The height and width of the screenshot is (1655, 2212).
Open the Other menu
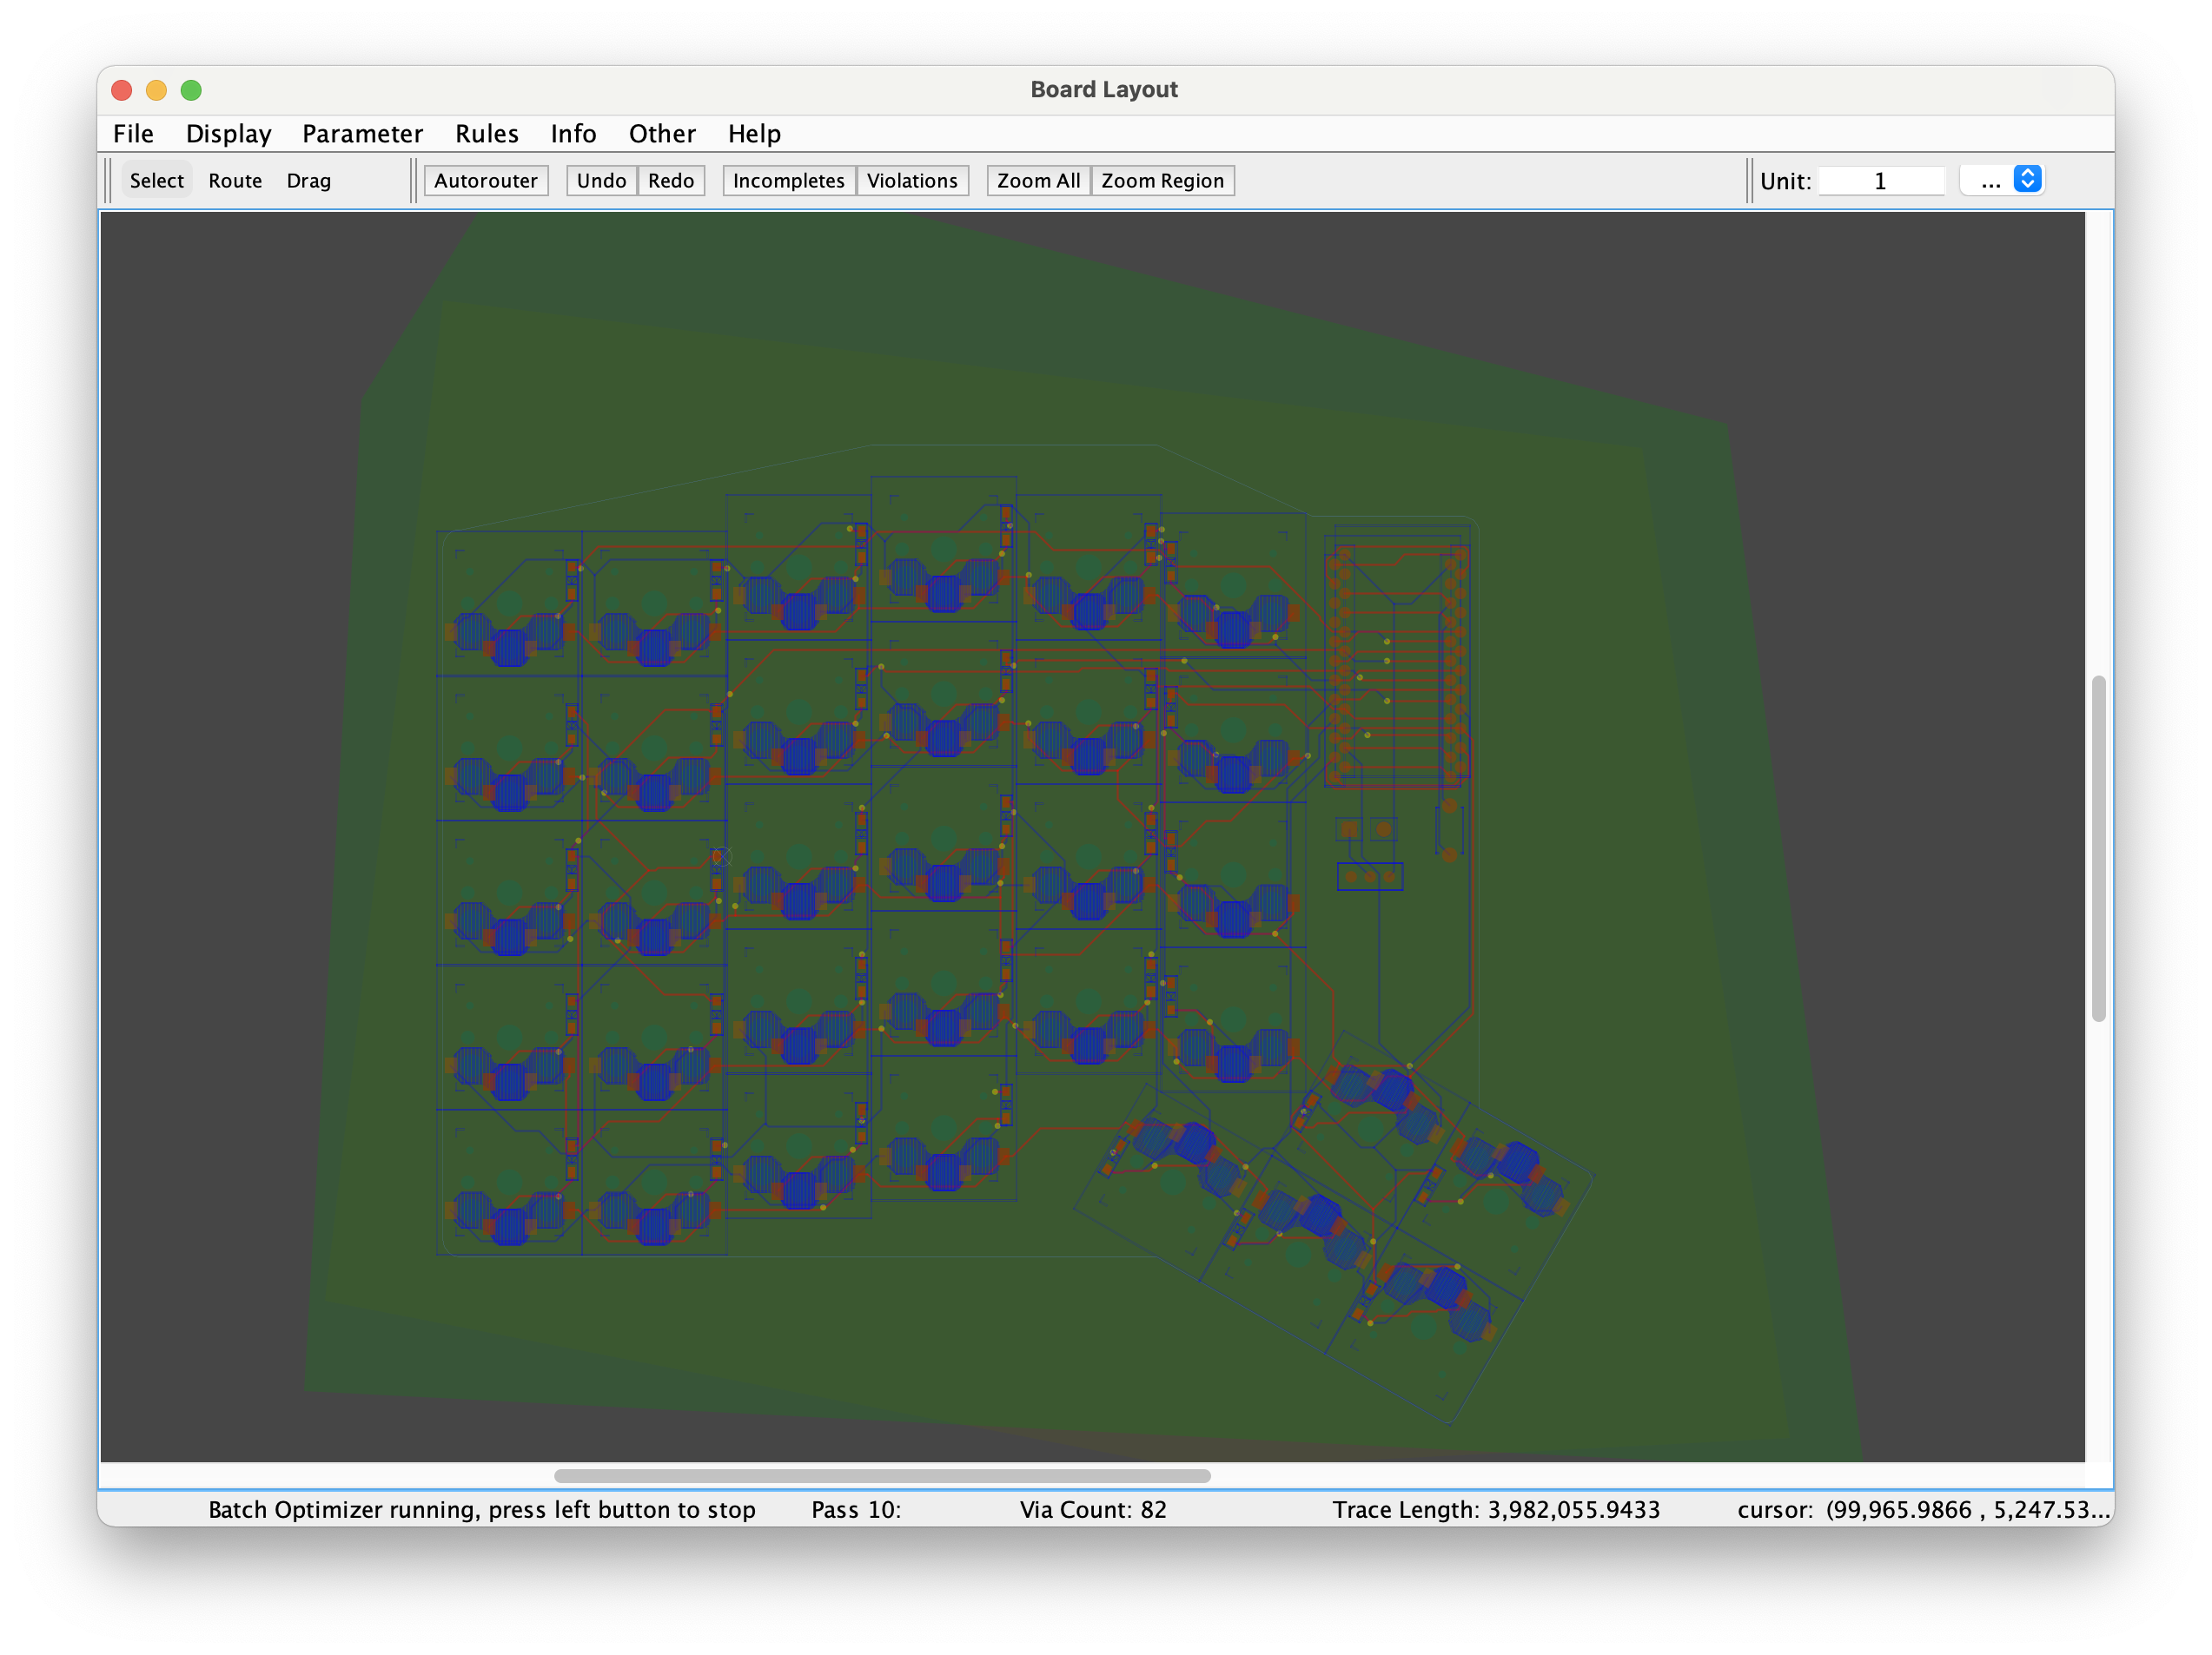tap(662, 133)
